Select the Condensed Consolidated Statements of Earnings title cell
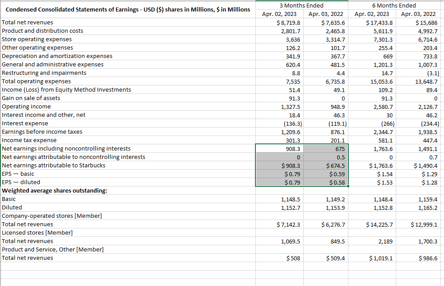The height and width of the screenshot is (286, 444). click(128, 10)
